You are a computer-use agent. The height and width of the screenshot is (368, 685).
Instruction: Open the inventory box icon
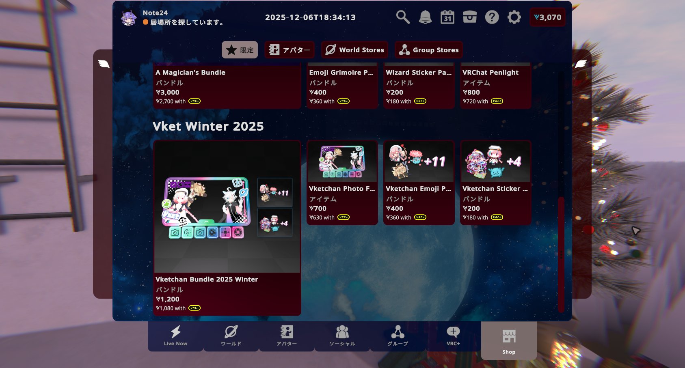point(470,17)
